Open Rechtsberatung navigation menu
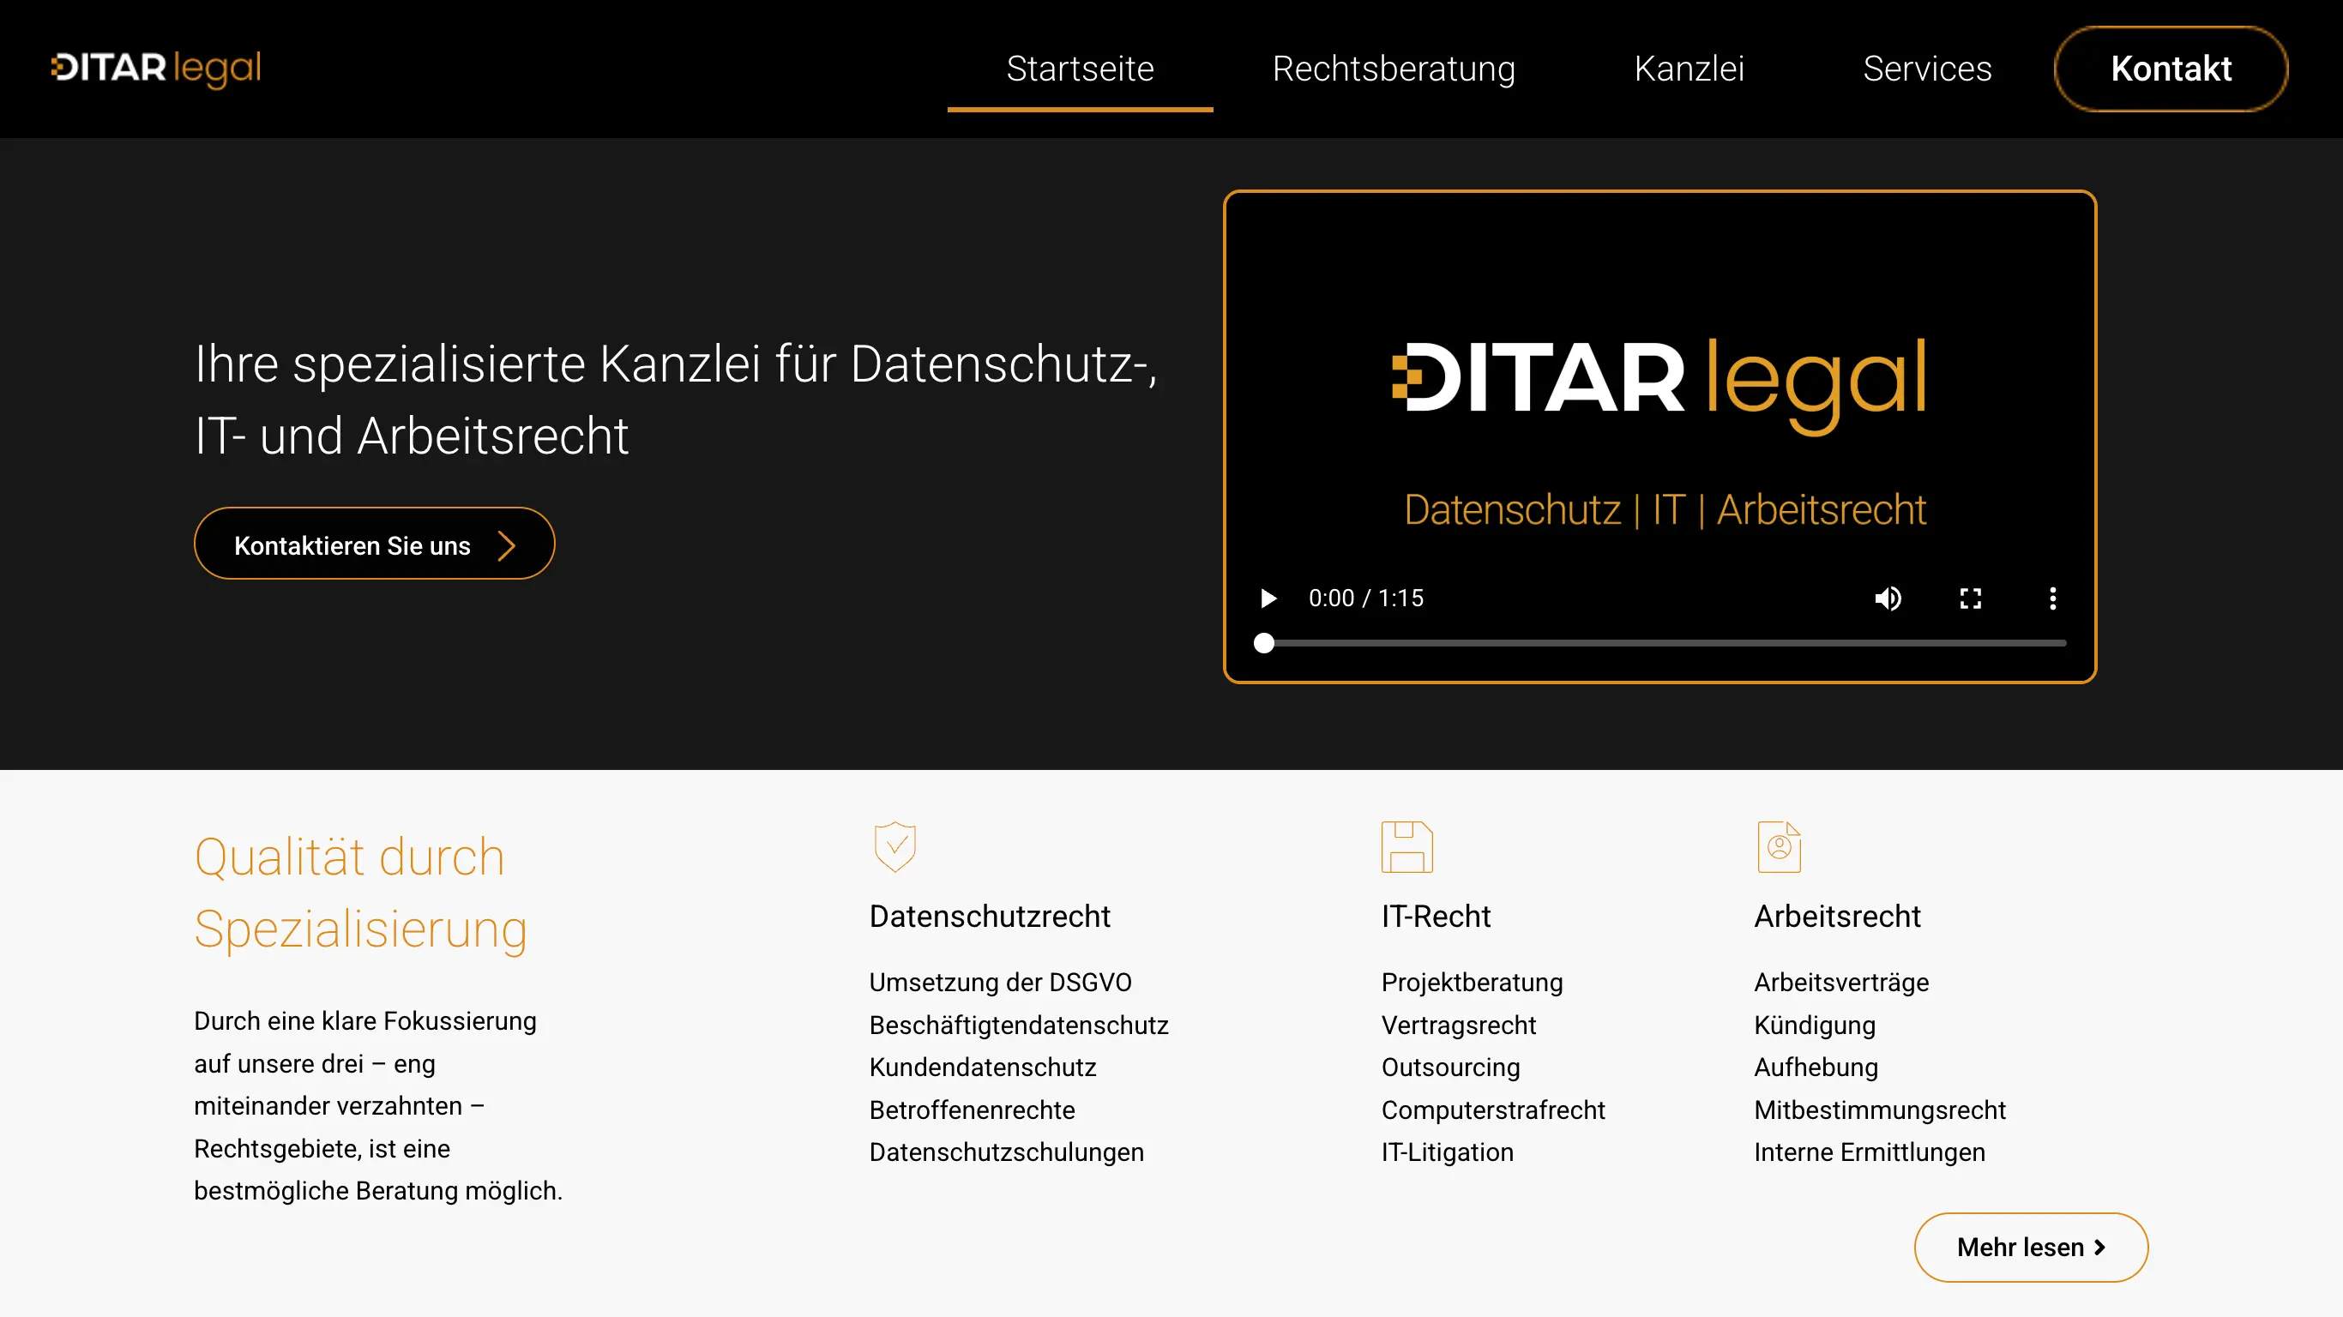 1394,69
